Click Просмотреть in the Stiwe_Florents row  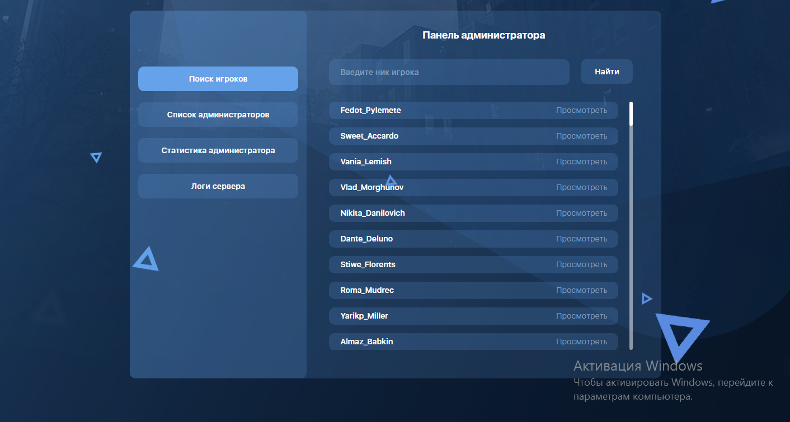(581, 264)
